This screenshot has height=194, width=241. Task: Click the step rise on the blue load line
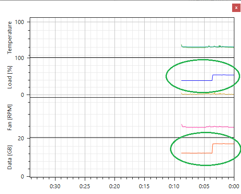213,78
